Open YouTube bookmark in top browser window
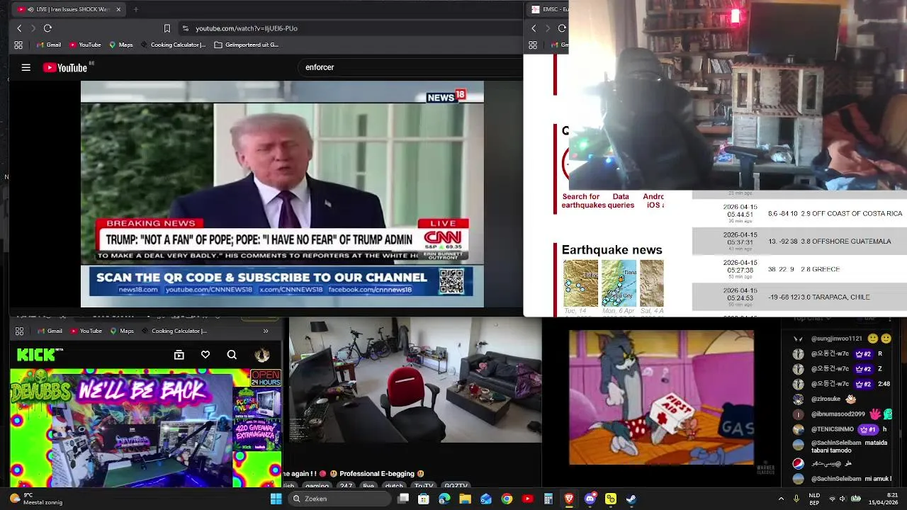This screenshot has height=510, width=907. (85, 45)
